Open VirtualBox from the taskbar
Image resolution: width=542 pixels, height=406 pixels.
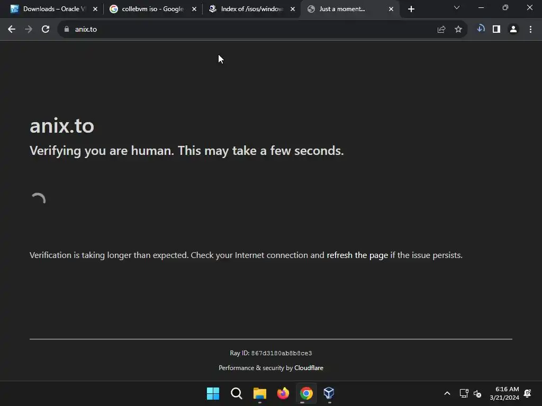pyautogui.click(x=329, y=393)
